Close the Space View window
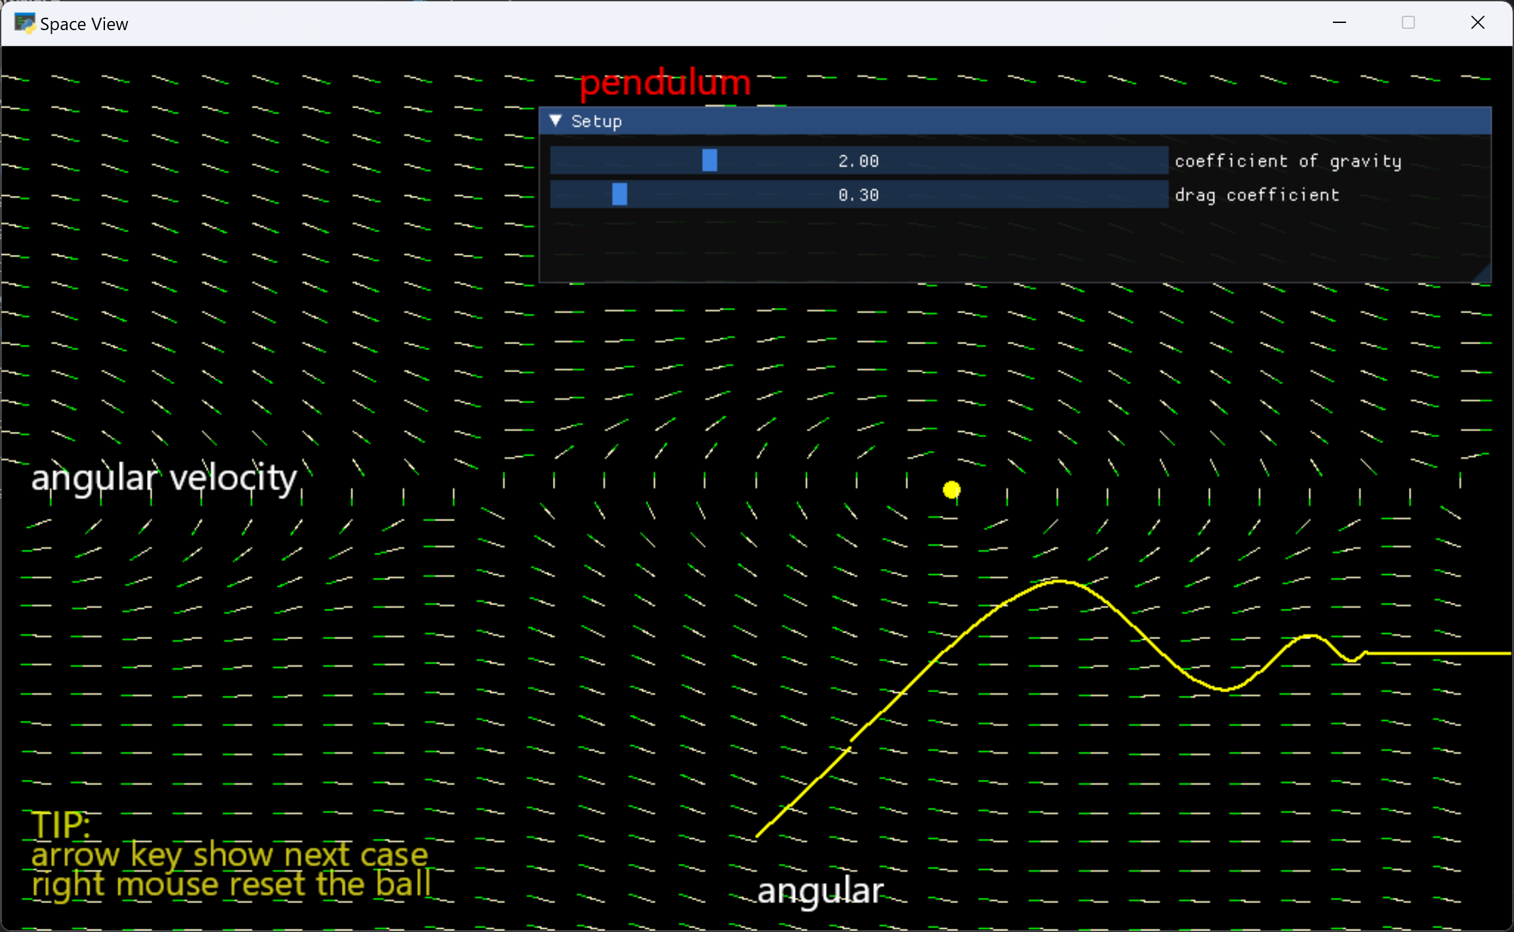Screen dimensions: 1514x932 click(x=1478, y=23)
